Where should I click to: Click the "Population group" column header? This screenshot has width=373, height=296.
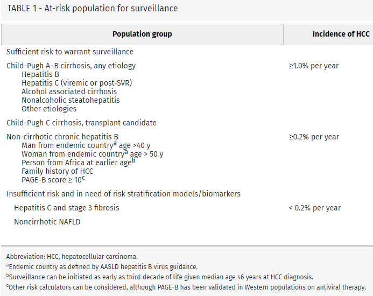(142, 34)
